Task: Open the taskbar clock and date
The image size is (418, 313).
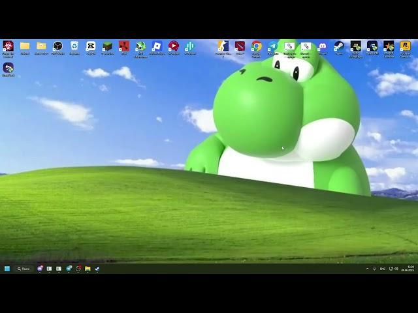Action: [x=408, y=269]
